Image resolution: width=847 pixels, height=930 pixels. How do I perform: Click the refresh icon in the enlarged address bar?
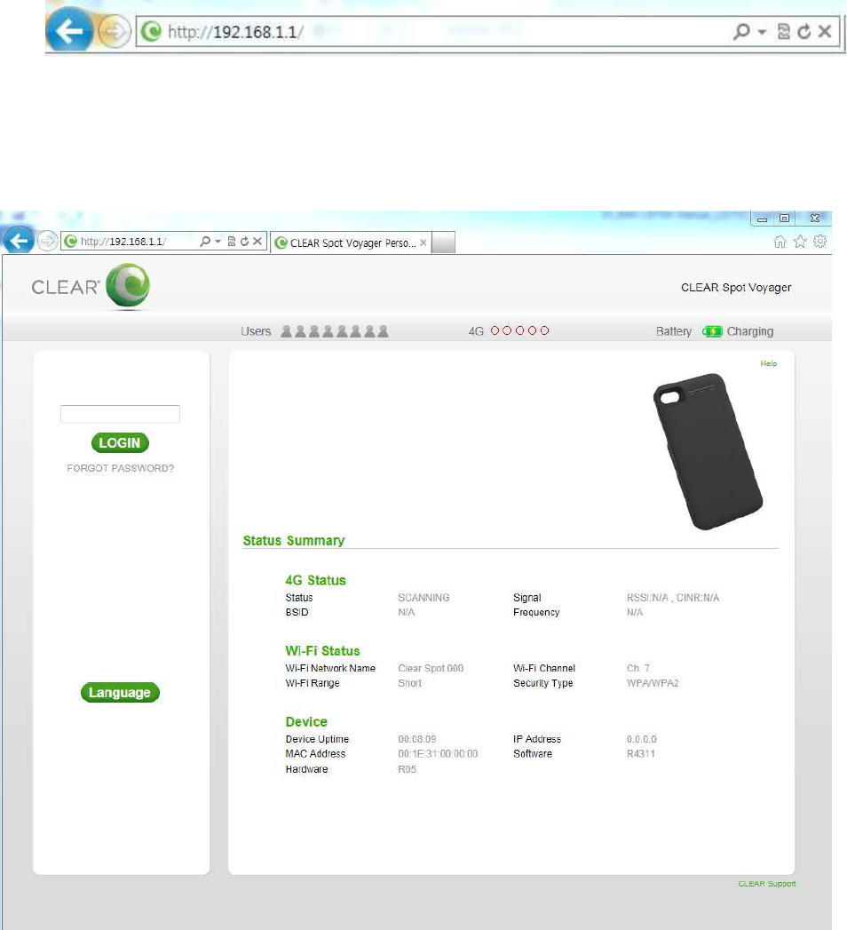(803, 31)
